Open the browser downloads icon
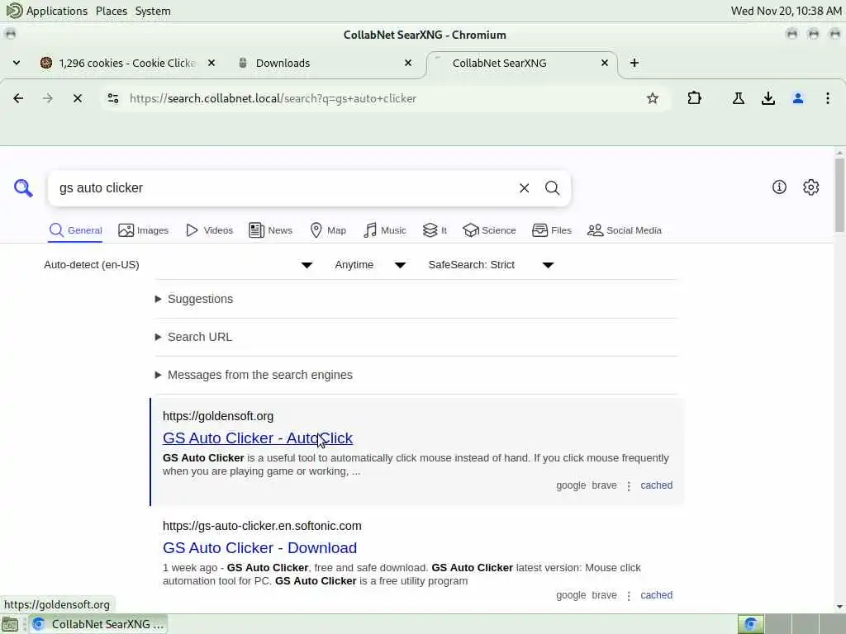Viewport: 846px width, 634px height. [768, 98]
